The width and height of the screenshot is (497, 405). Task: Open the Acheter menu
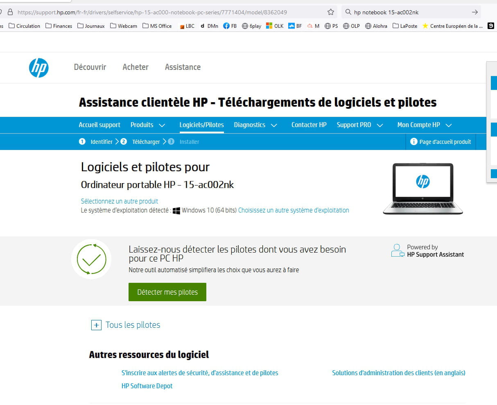pos(136,67)
